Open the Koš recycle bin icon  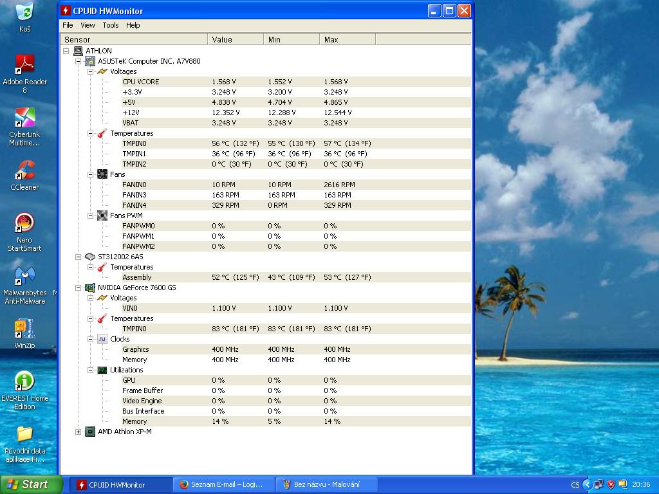click(24, 12)
